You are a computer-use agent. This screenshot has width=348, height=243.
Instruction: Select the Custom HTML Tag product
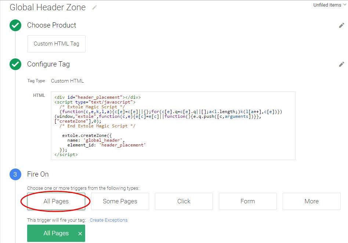pos(57,44)
